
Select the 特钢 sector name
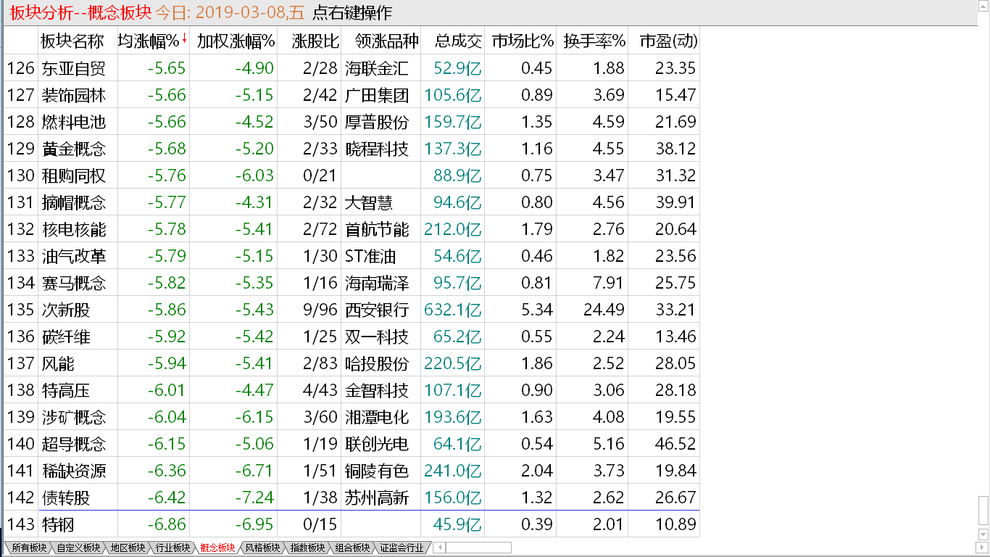(x=58, y=524)
